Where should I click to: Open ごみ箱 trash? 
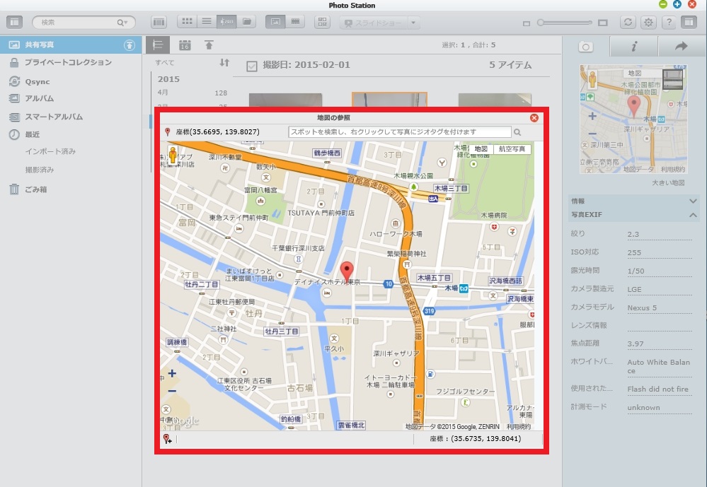coord(35,189)
